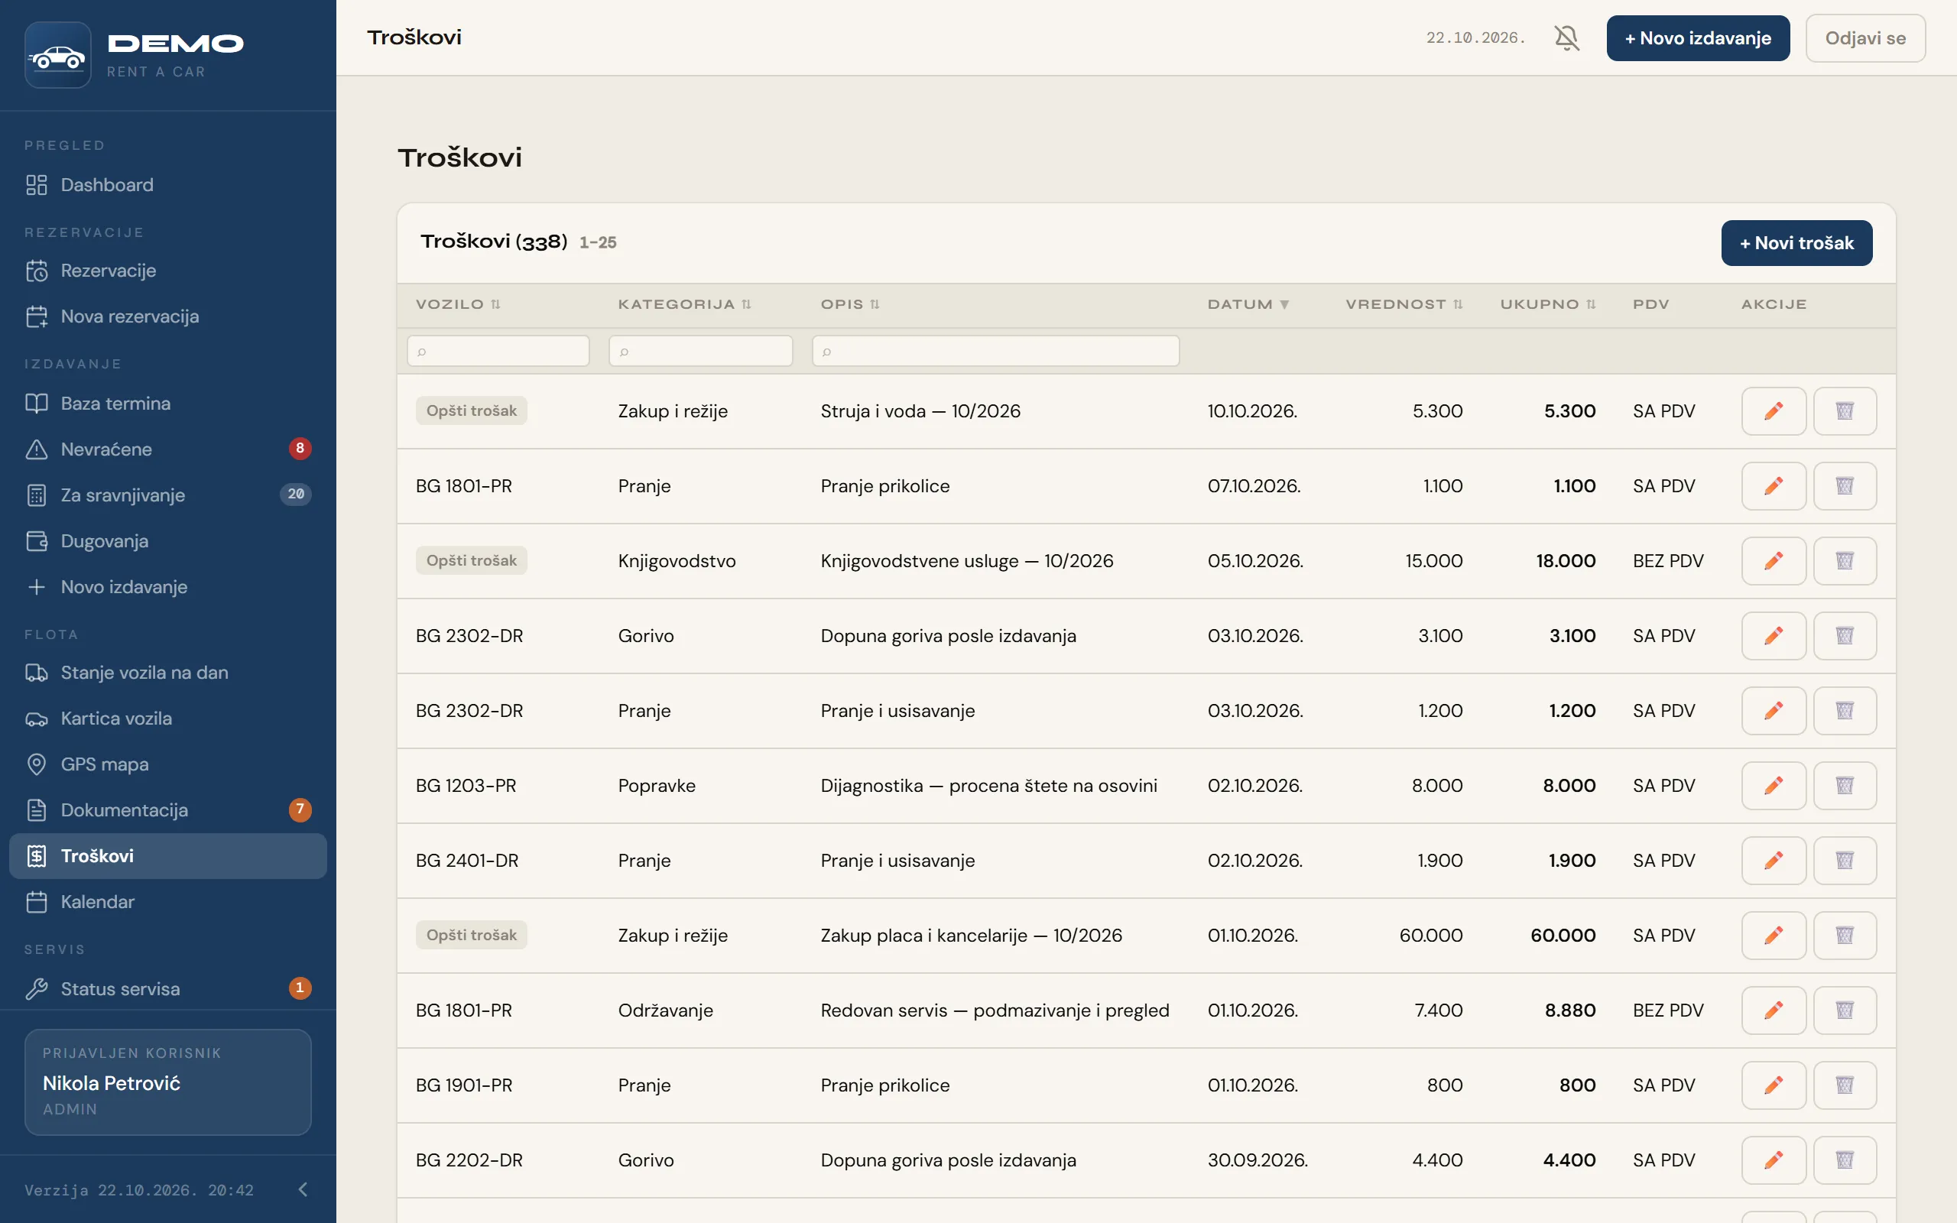Delete the BG 2302-DR Gorivo expense
1957x1223 pixels.
pyautogui.click(x=1845, y=636)
